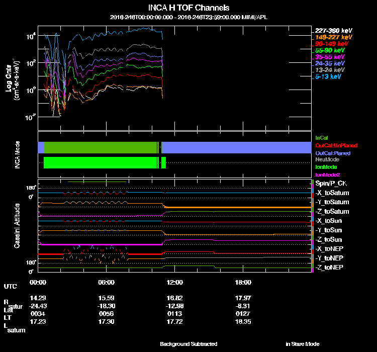The height and width of the screenshot is (352, 377).
Task: Click the local time value 0127
Action: click(x=243, y=314)
